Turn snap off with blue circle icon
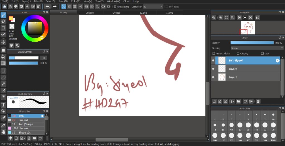This screenshot has height=146, width=285. point(63,7)
